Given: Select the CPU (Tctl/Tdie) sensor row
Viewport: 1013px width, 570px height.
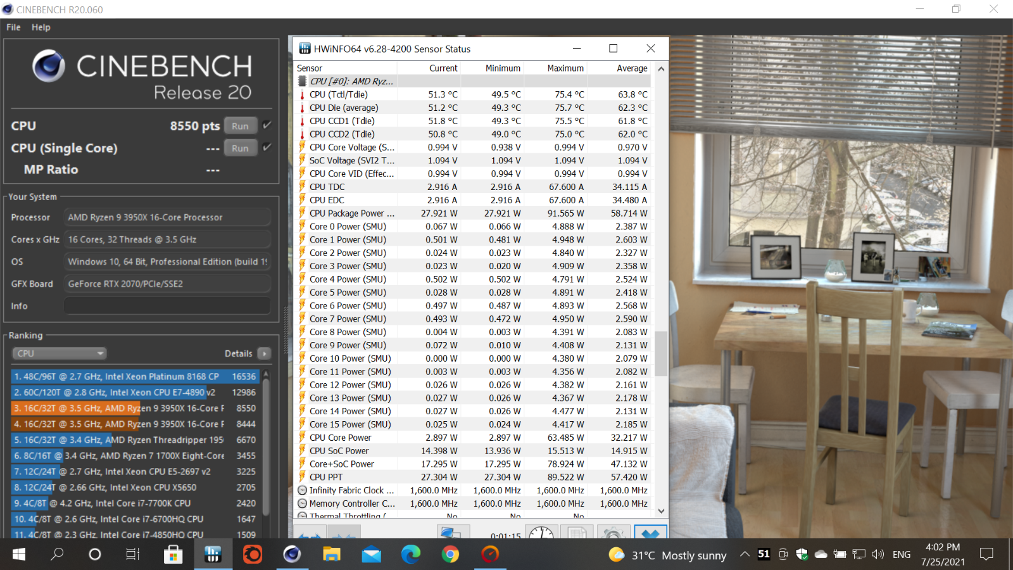Looking at the screenshot, I should pos(473,94).
